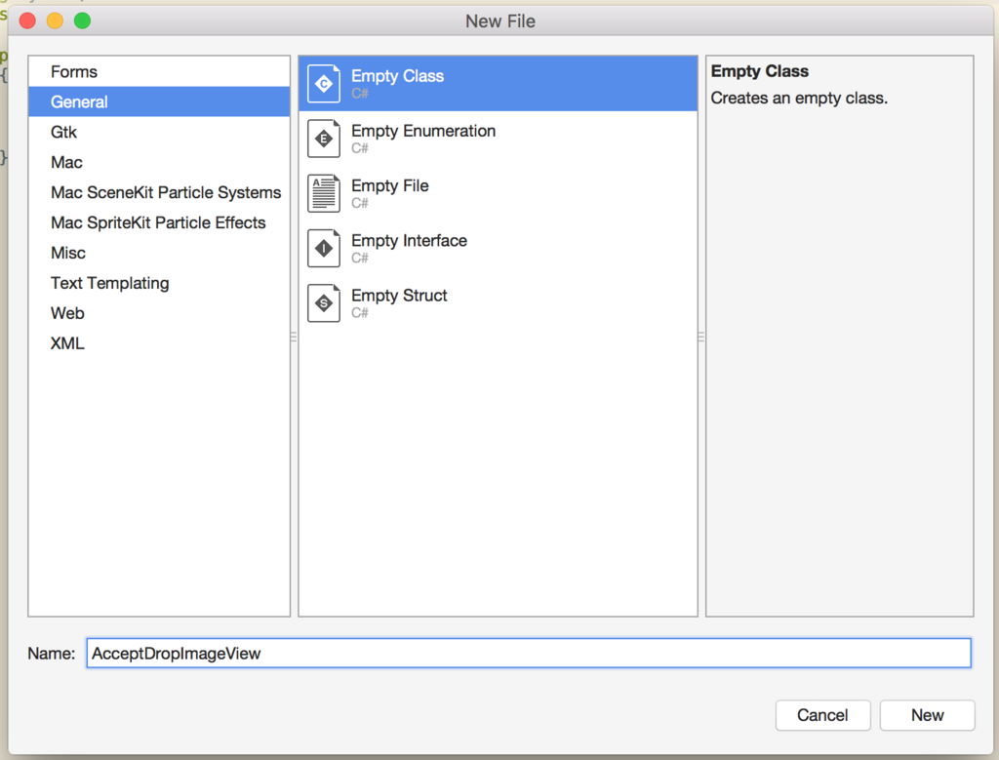Close the New File window
The image size is (999, 760).
27,21
